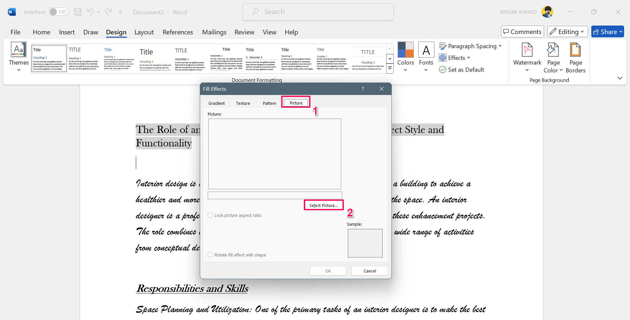Open the Mailings tab
Screen dimensions: 630x320
(214, 32)
